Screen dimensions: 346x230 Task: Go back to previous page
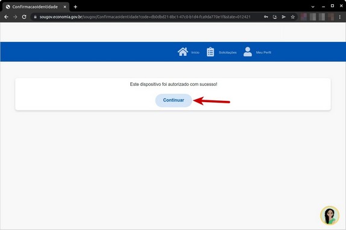click(6, 17)
